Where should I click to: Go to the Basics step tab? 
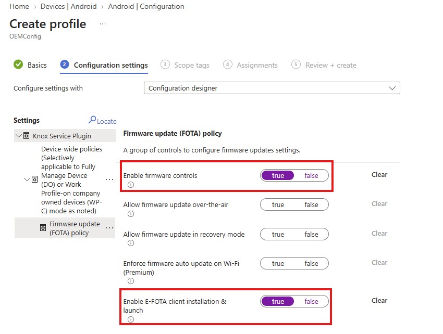[x=30, y=65]
